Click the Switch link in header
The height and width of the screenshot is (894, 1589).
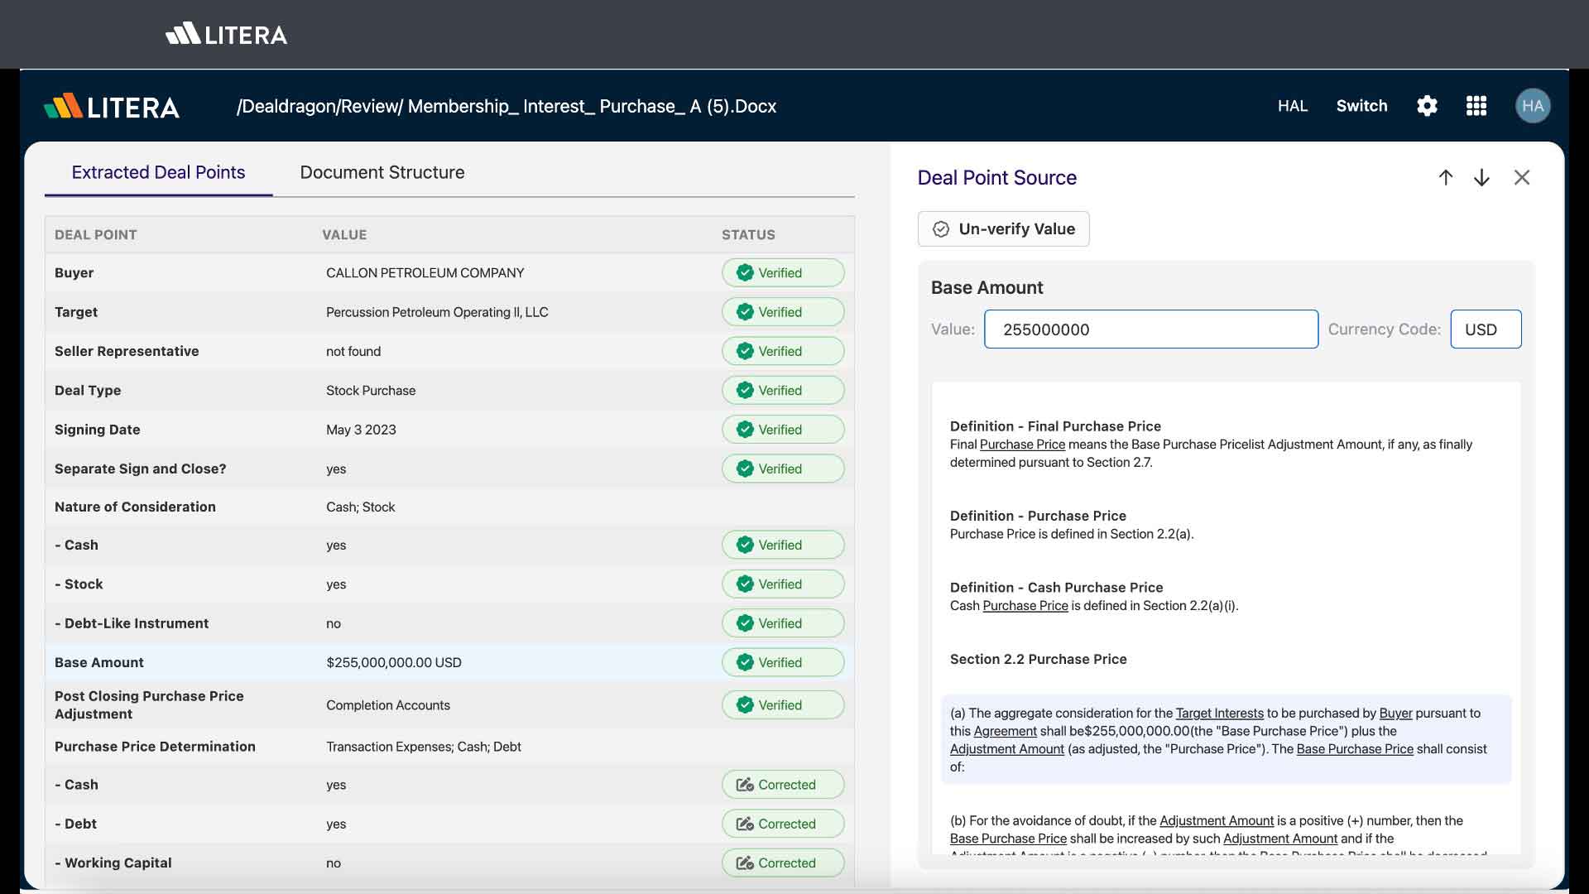tap(1361, 106)
